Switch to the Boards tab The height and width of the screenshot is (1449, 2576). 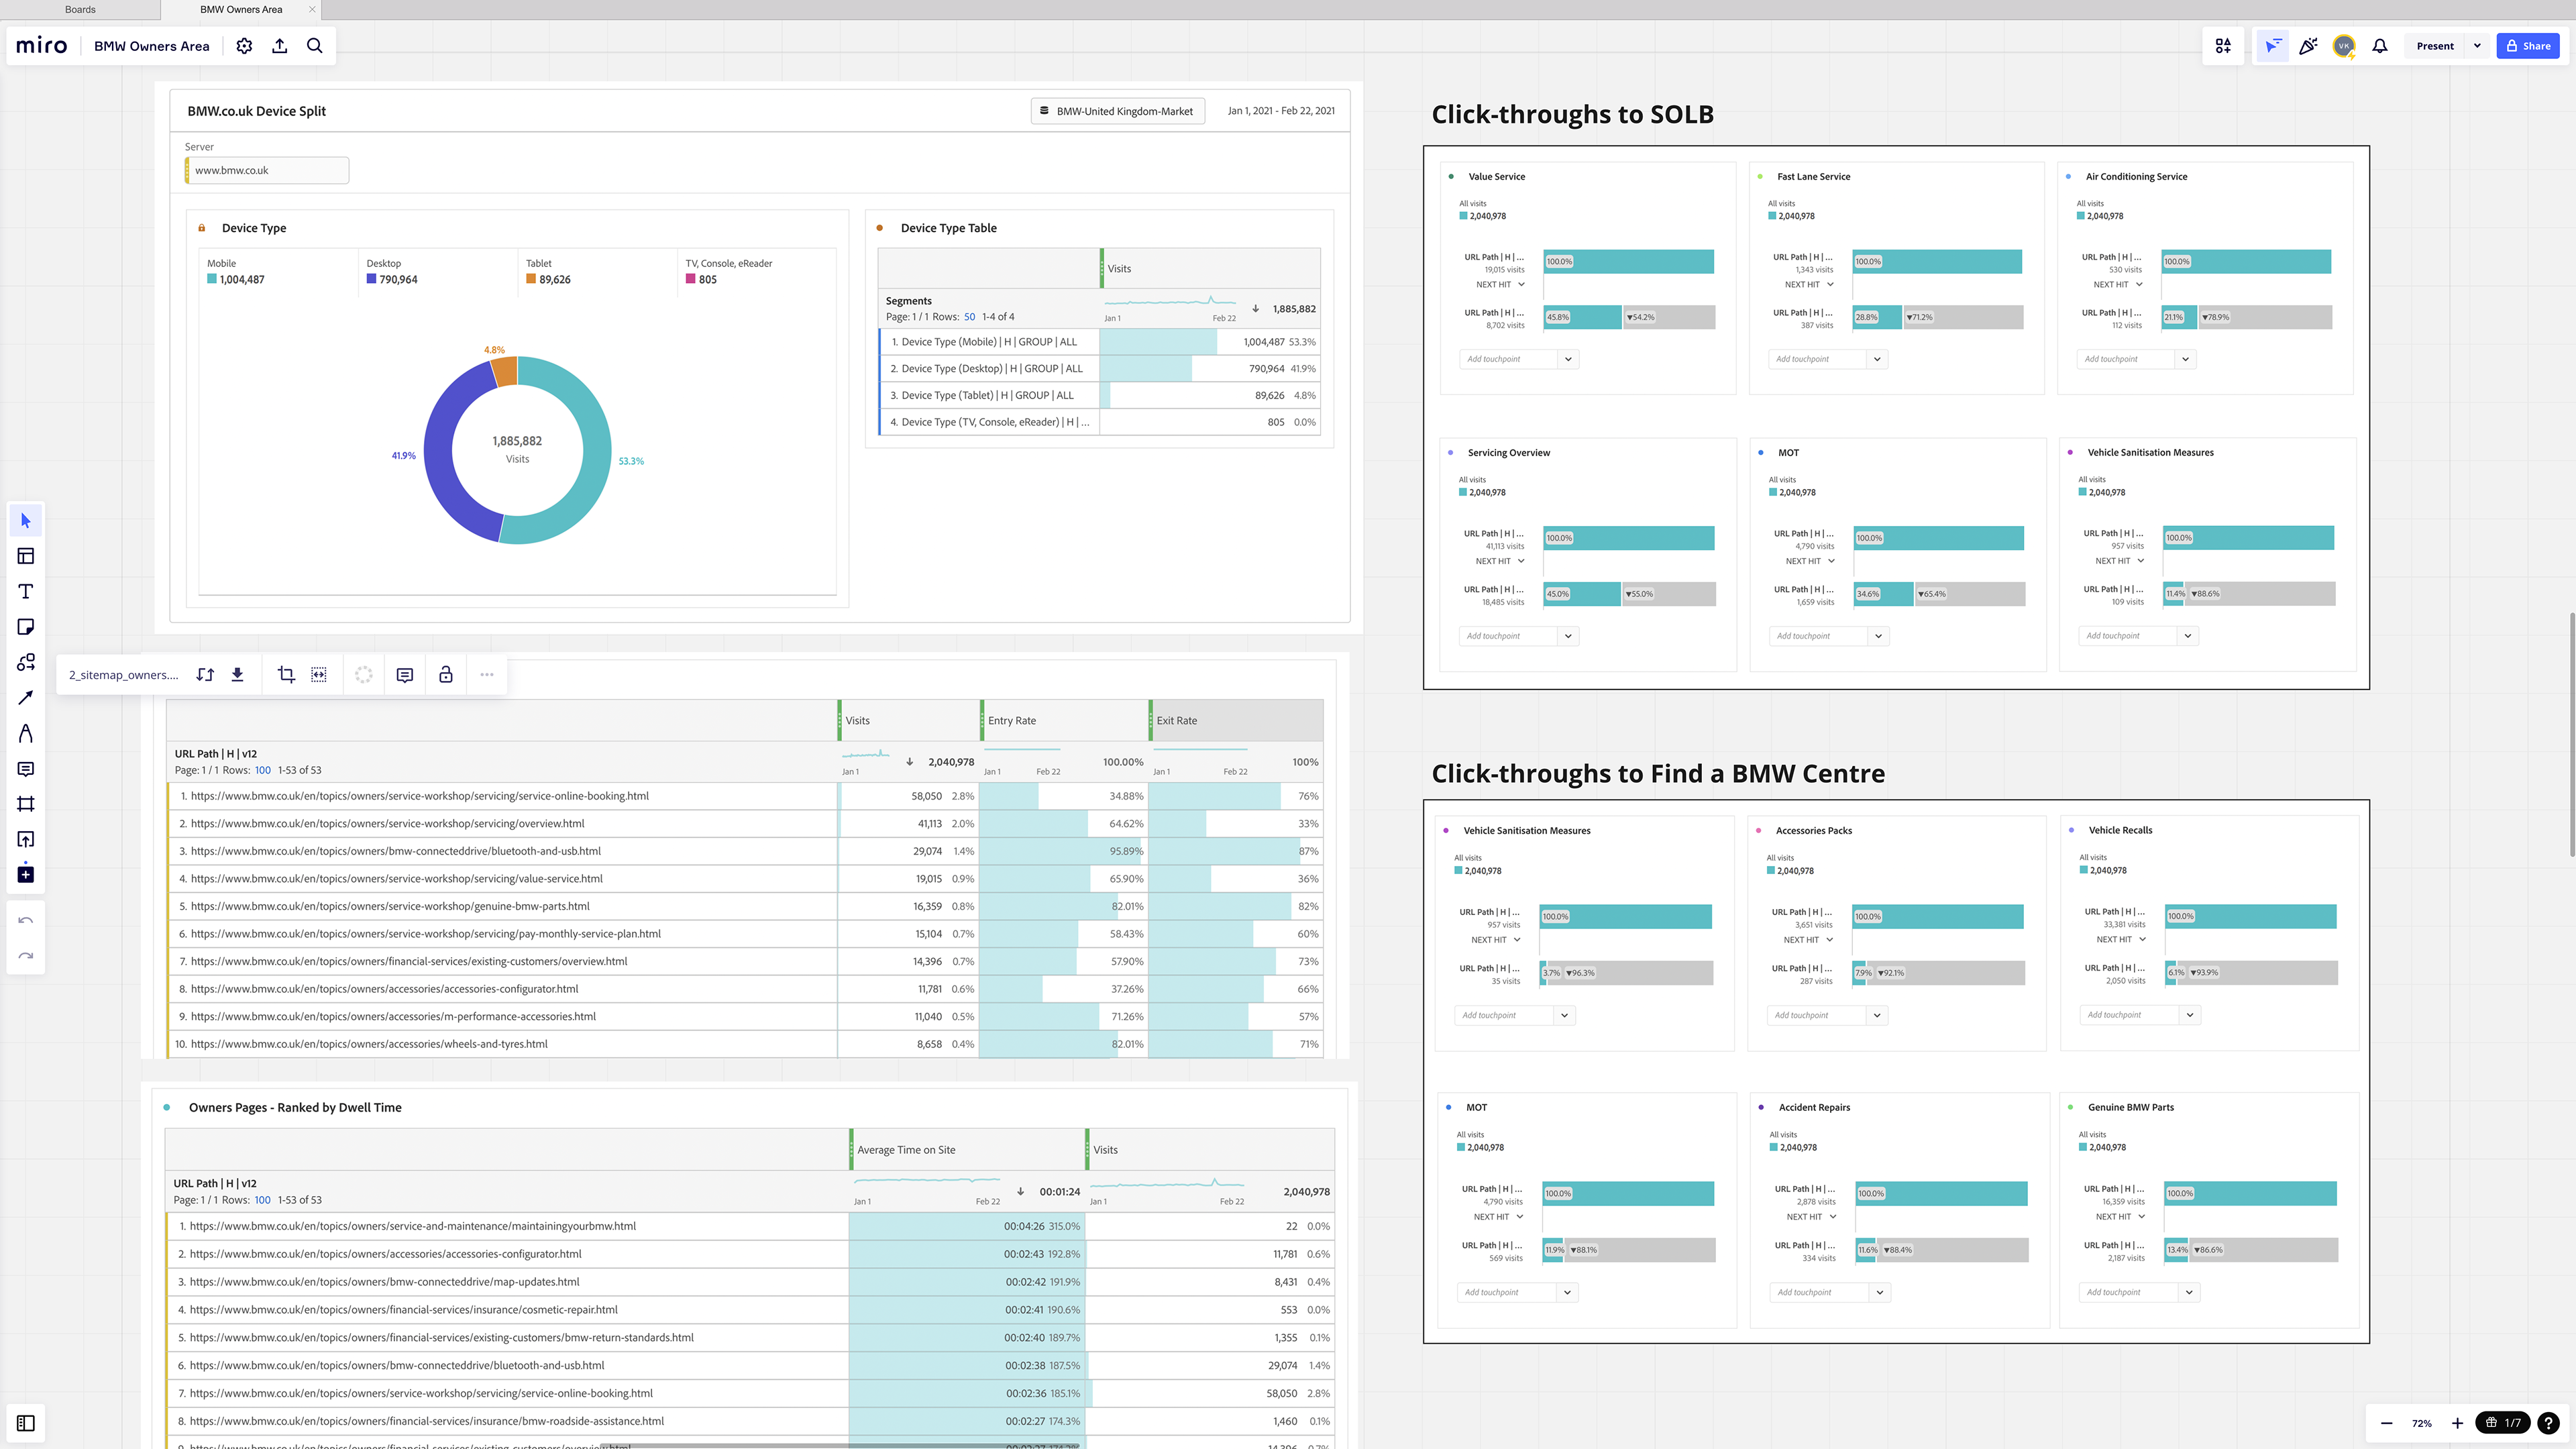coord(80,10)
